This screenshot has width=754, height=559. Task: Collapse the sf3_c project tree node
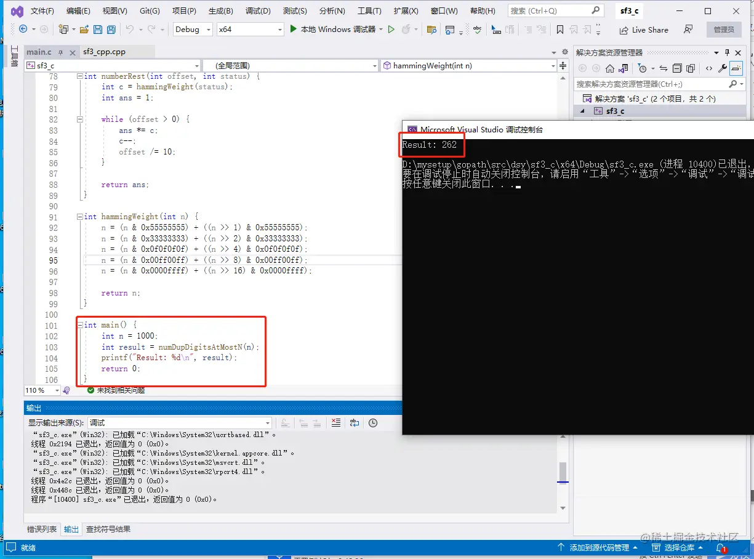pos(582,111)
